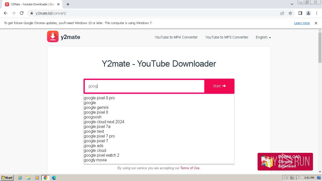The height and width of the screenshot is (181, 322).
Task: Choose suggestion 'google pixel 7'
Action: 96,141
